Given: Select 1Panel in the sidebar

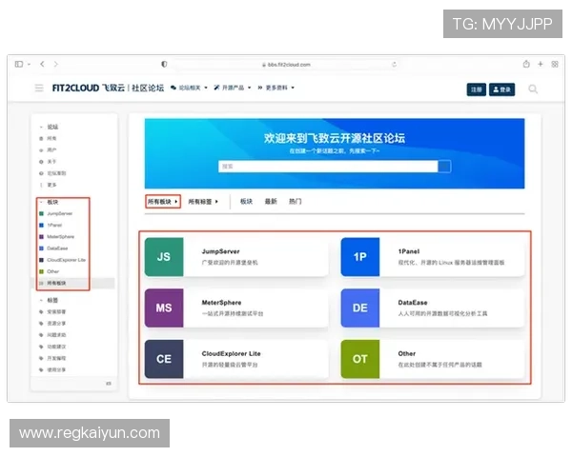Looking at the screenshot, I should click(x=51, y=226).
